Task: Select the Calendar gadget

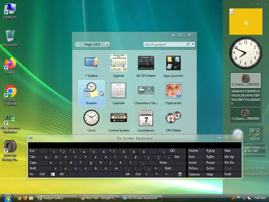Action: coord(118,93)
